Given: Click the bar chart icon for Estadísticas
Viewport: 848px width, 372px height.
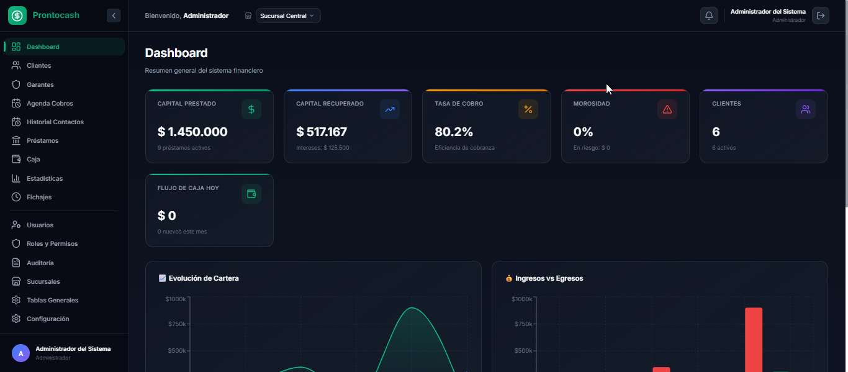Looking at the screenshot, I should (x=16, y=178).
